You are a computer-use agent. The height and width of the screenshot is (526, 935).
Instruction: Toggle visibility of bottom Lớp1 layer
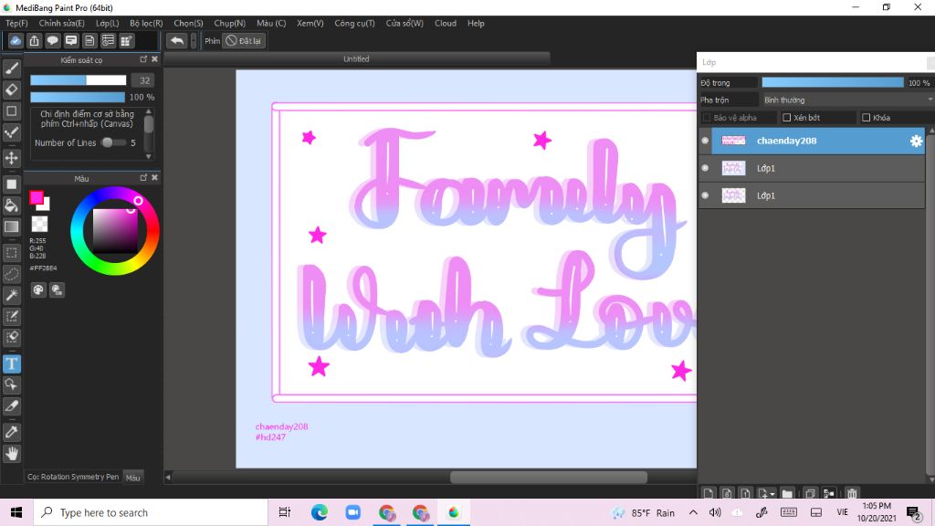pyautogui.click(x=705, y=195)
